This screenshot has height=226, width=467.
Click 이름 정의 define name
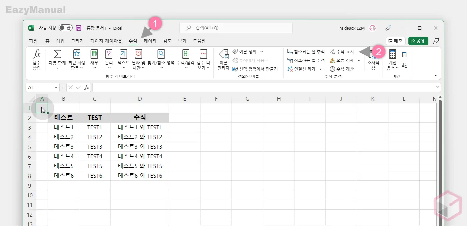point(245,52)
